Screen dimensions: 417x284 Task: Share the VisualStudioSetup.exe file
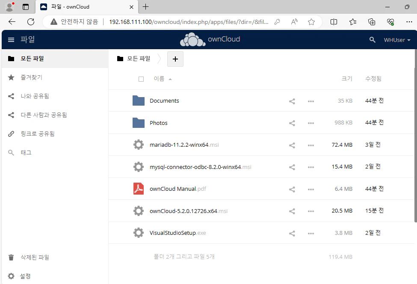(x=292, y=234)
